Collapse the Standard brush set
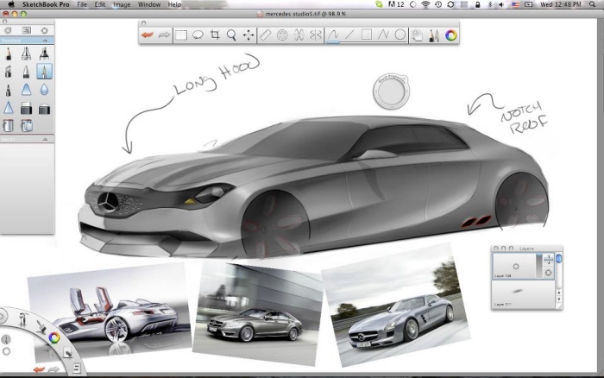 pyautogui.click(x=45, y=41)
